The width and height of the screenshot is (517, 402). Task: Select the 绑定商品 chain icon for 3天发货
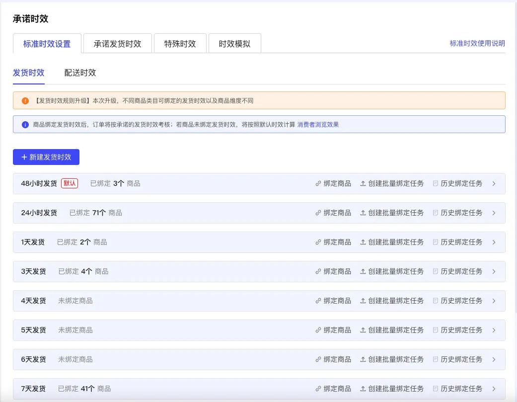[x=318, y=271]
